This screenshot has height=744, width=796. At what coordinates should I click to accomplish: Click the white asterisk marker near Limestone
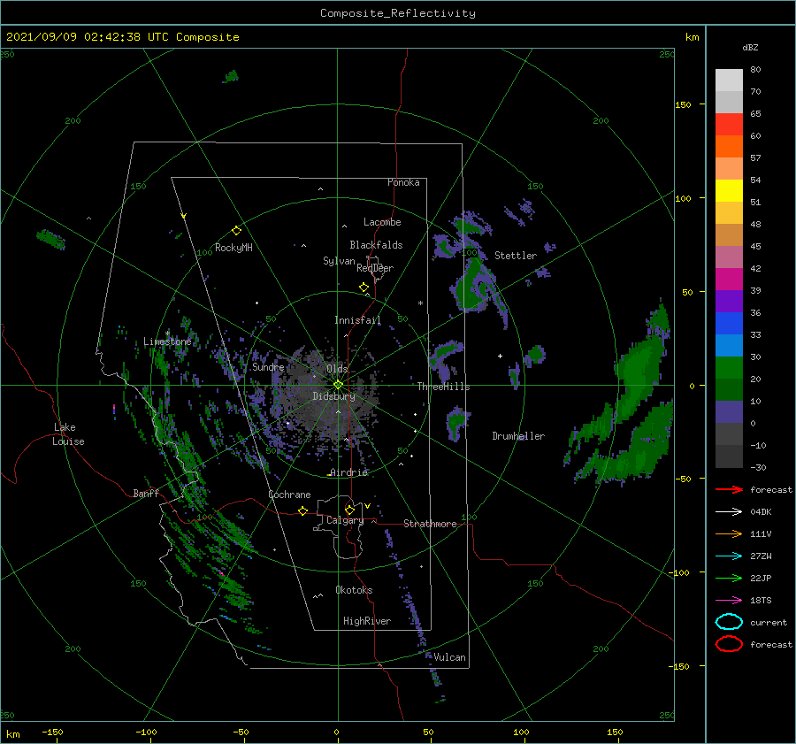(x=167, y=334)
